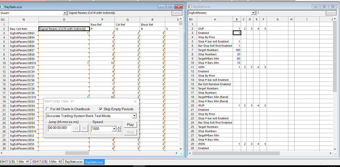The width and height of the screenshot is (340, 167).
Task: Tick the For All Charts In Chartbook checkbox
Action: [x=48, y=109]
